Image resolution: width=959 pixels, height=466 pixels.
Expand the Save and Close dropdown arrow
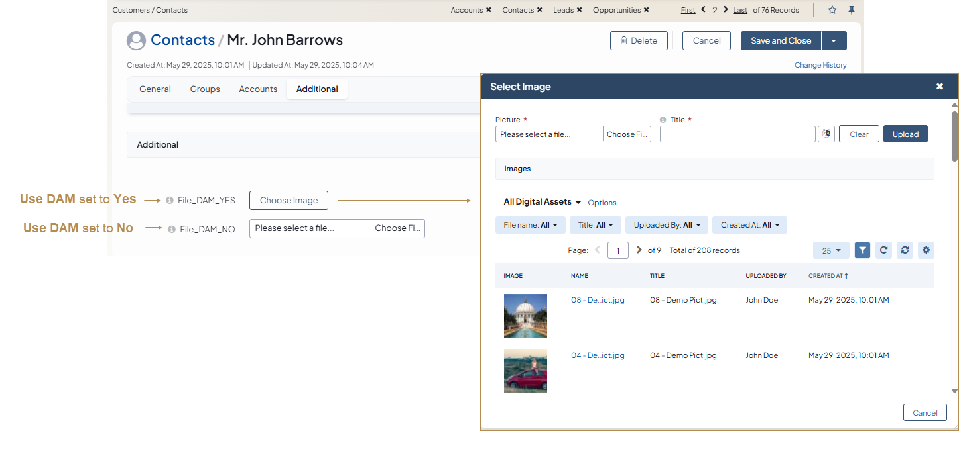click(834, 41)
